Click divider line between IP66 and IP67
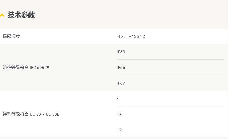This screenshot has width=228, height=139. coord(170,75)
